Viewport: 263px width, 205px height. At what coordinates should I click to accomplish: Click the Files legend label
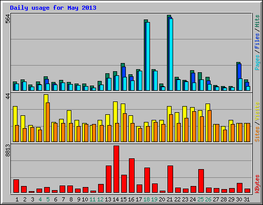click(257, 41)
